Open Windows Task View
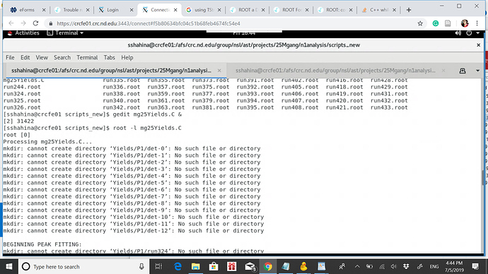488x274 pixels. pos(158,266)
